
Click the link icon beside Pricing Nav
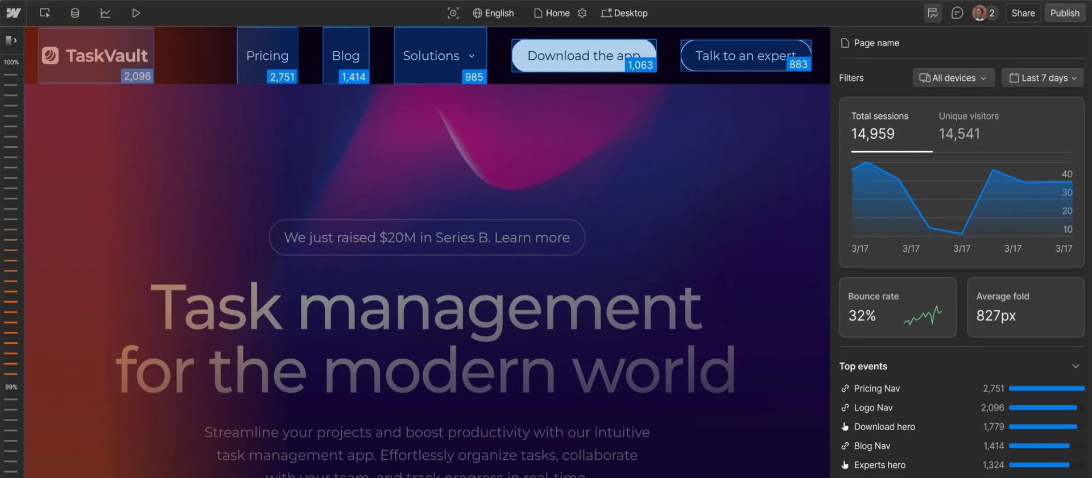pyautogui.click(x=845, y=388)
